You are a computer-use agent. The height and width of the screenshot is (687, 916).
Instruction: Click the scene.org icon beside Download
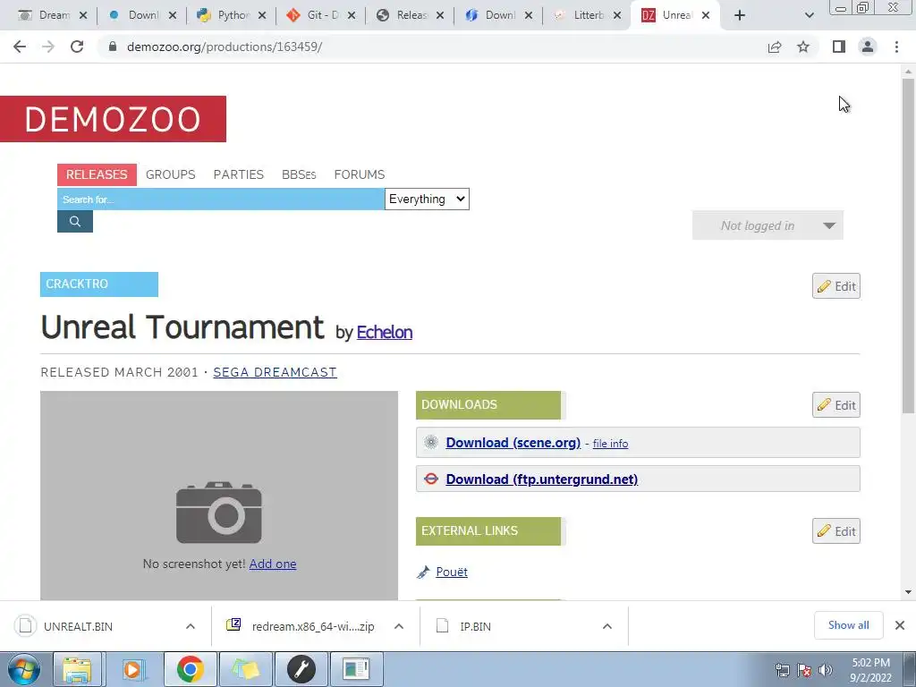431,442
